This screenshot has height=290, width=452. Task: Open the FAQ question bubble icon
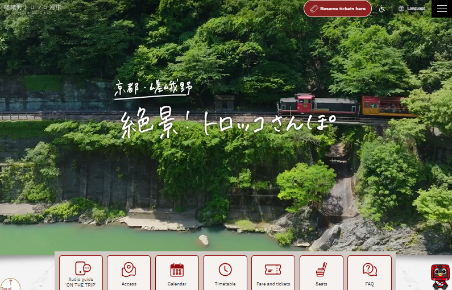(x=370, y=270)
